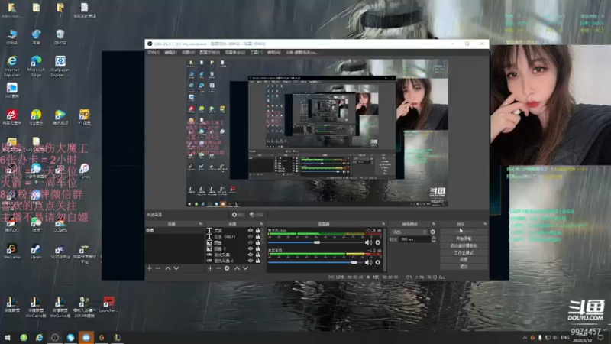
Task: Open the 文件(F) menu in OBS
Action: [154, 52]
